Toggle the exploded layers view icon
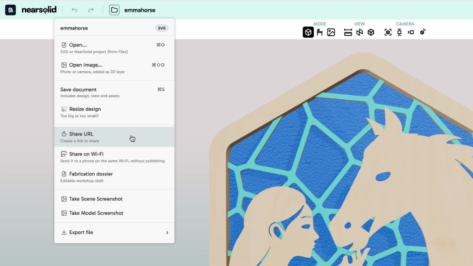 click(359, 32)
